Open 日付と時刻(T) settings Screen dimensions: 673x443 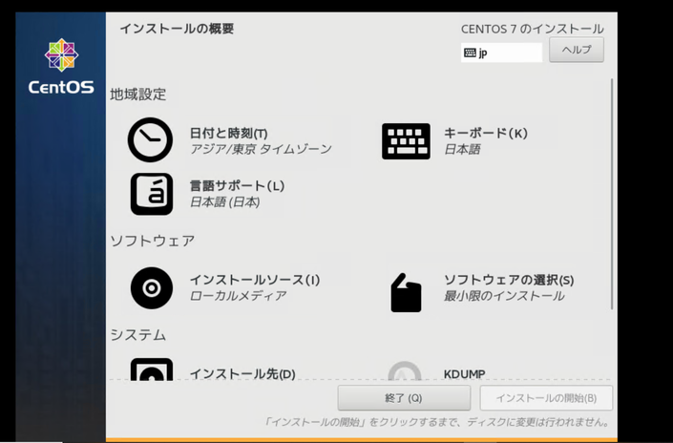coord(229,133)
